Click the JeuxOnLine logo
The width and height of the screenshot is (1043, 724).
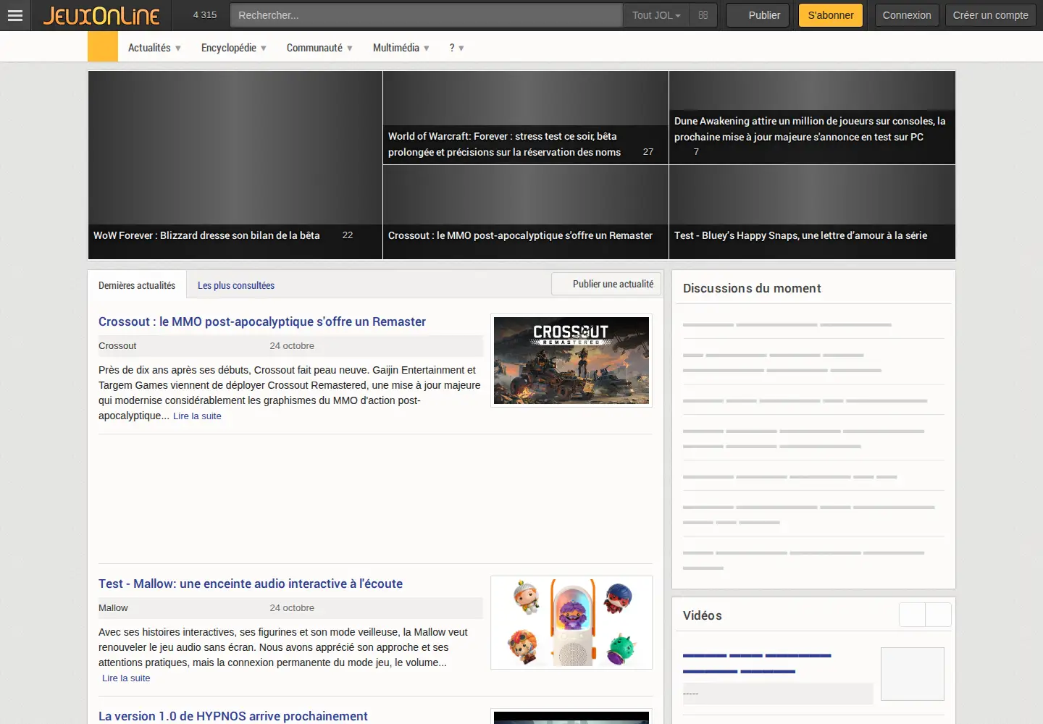coord(101,15)
